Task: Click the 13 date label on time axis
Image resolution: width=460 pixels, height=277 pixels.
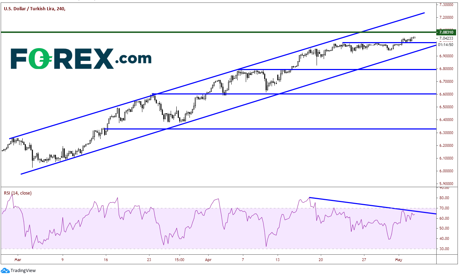Action: (x=278, y=259)
